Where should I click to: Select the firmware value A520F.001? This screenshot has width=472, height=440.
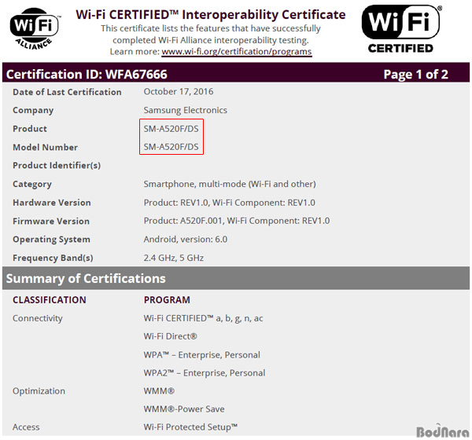pyautogui.click(x=237, y=221)
